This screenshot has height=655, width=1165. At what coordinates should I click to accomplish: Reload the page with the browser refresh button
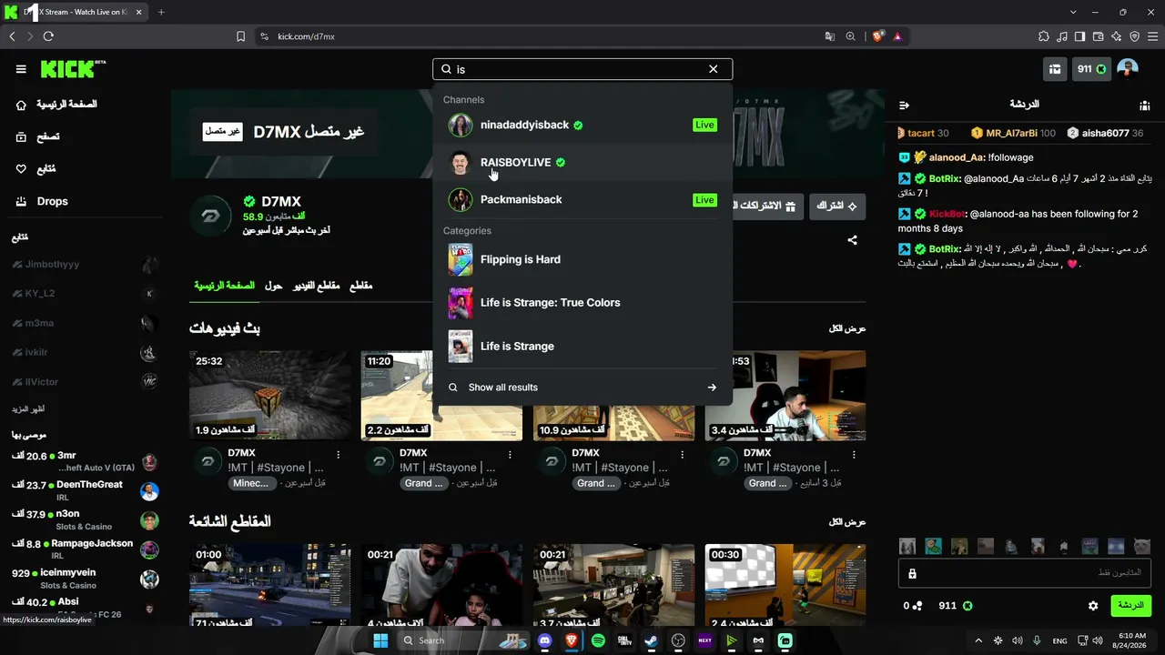tap(48, 36)
